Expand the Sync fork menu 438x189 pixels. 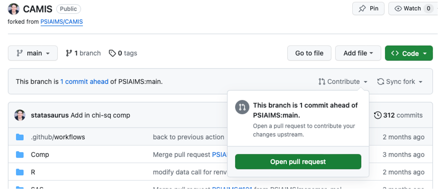pyautogui.click(x=400, y=82)
